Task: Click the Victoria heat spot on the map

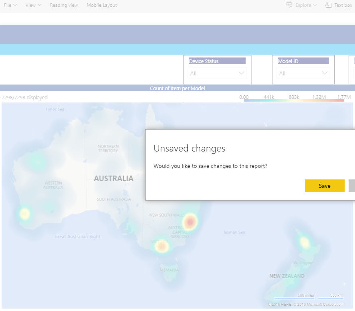Action: point(162,246)
